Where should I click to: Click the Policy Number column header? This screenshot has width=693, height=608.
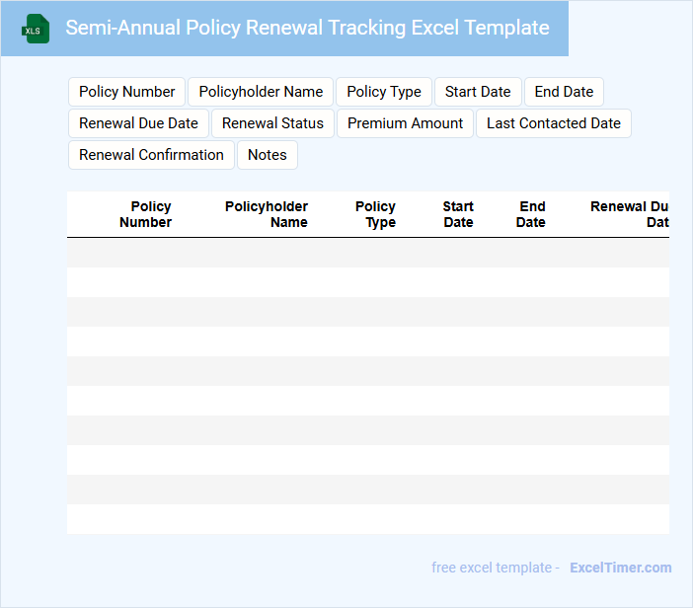click(146, 214)
